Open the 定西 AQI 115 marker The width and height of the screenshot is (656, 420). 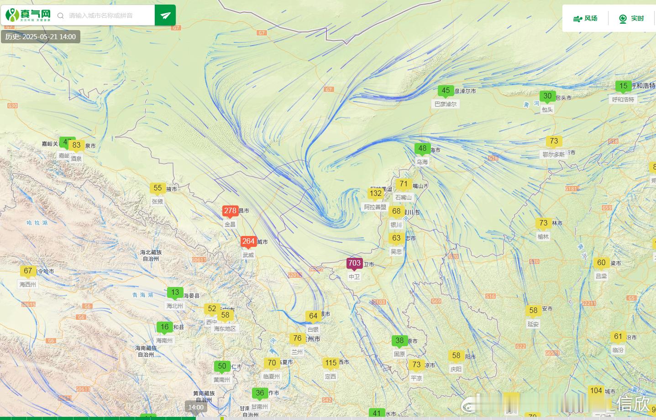(331, 363)
